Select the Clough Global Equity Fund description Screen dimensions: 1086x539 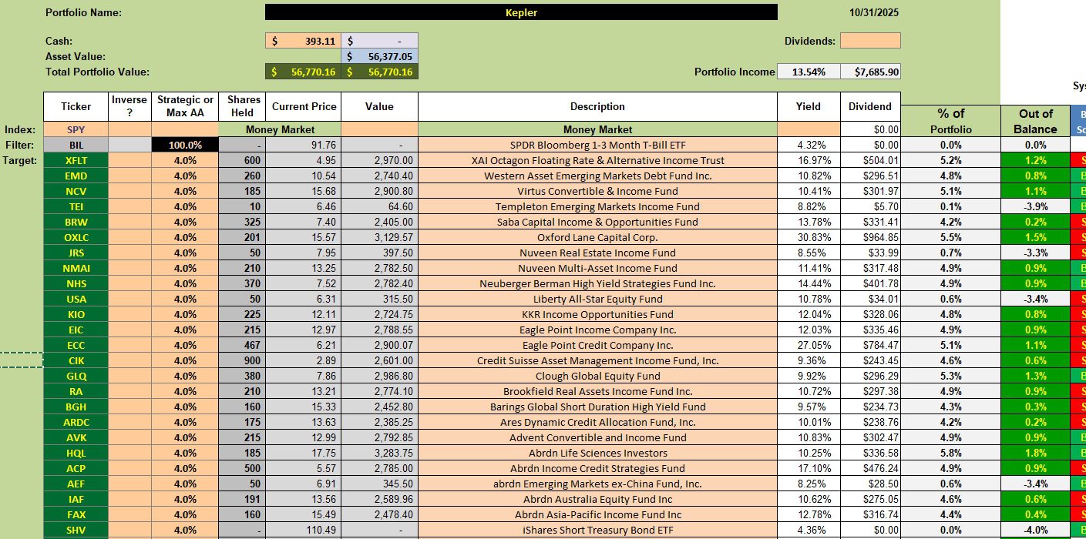pos(597,376)
